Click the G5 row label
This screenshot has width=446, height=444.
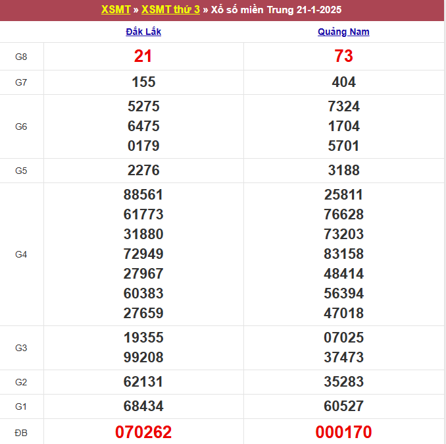[x=21, y=171]
